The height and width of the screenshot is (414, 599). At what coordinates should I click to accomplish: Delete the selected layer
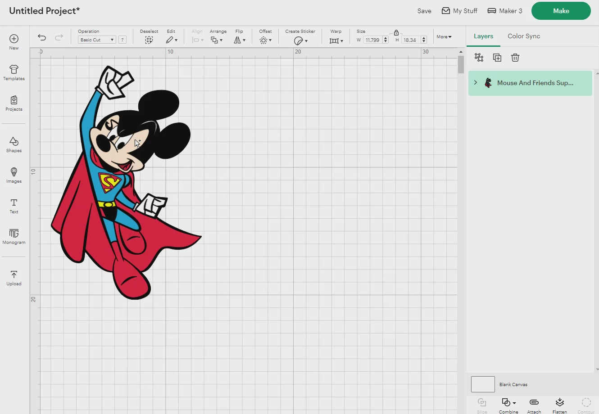click(515, 57)
